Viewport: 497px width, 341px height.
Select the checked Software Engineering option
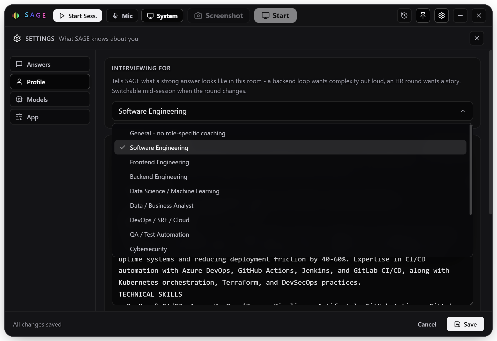click(290, 148)
